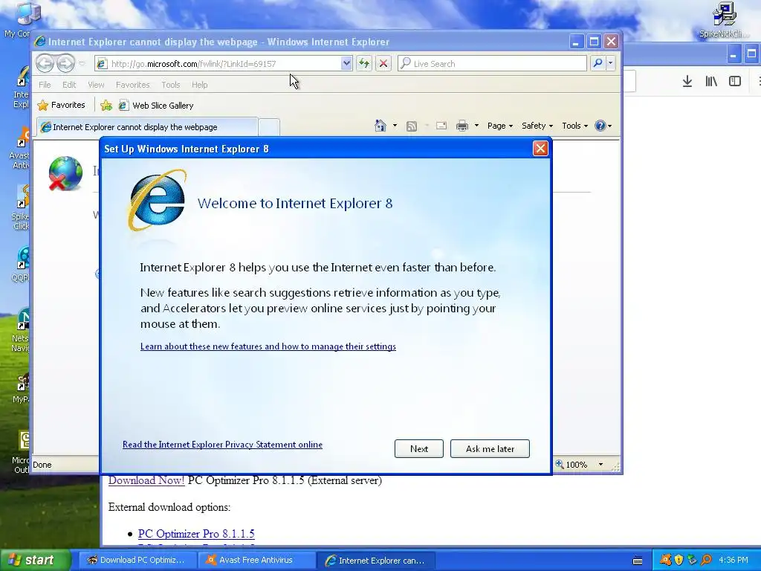Click the Avast orange tray icon
The width and height of the screenshot is (761, 571).
[x=665, y=560]
